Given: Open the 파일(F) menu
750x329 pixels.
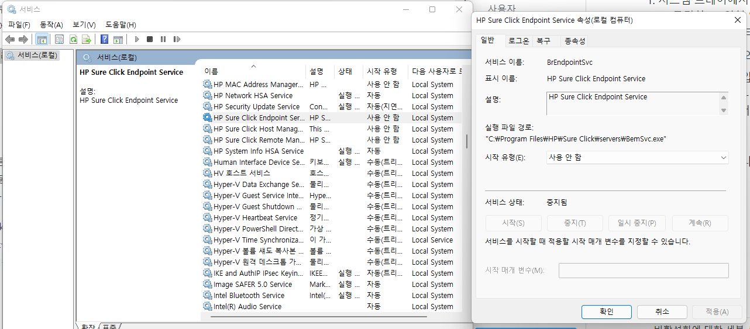Looking at the screenshot, I should click(x=19, y=25).
